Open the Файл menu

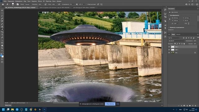[5, 1]
